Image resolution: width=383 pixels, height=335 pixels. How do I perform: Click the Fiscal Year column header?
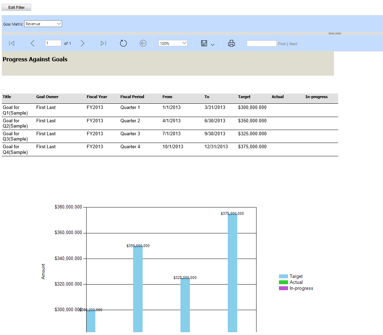coord(97,97)
